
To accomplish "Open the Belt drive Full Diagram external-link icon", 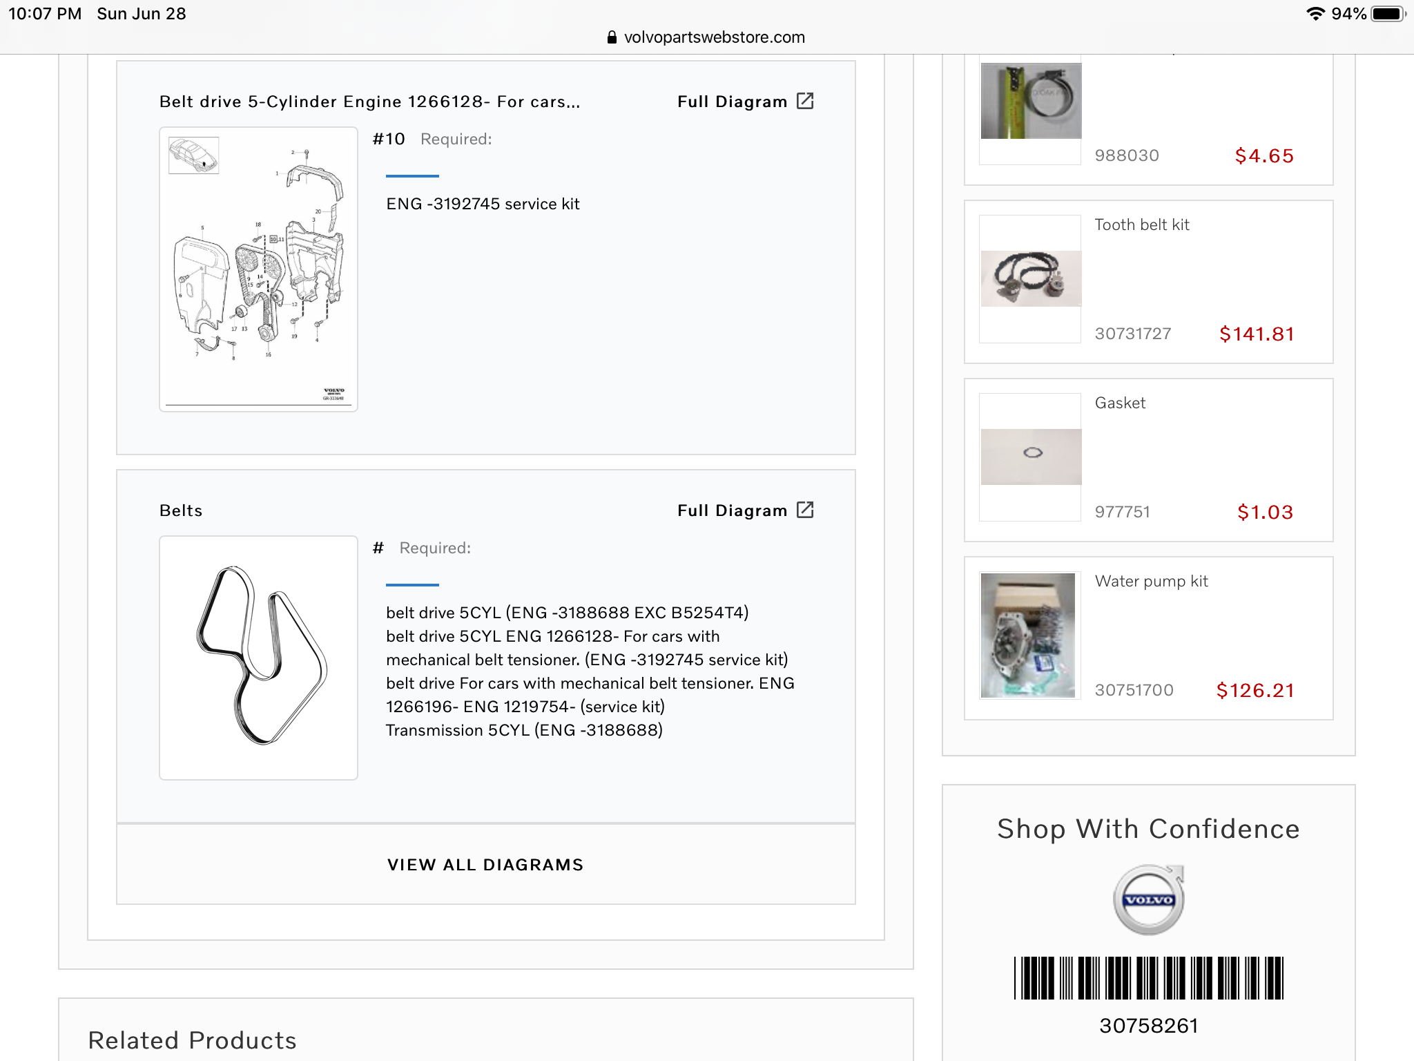I will (805, 101).
